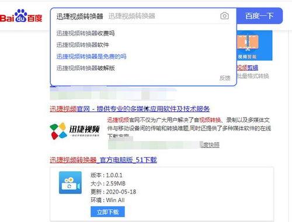
Task: Choose suggestion 迅捷视频转换器是免费的吗
Action: 91,57
